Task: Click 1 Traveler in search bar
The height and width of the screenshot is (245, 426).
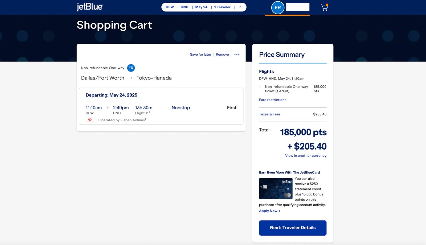Action: click(222, 7)
